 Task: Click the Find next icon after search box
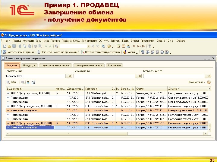tap(93, 46)
